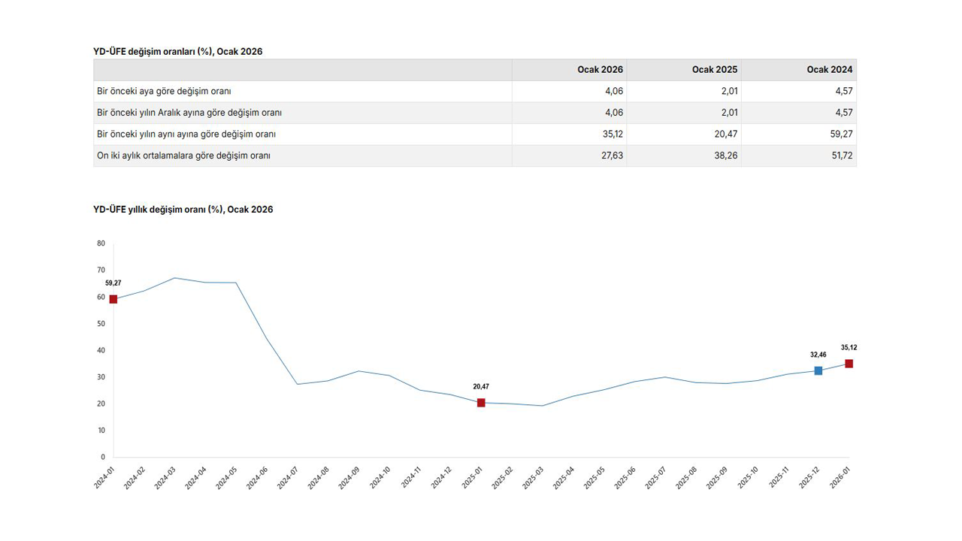The height and width of the screenshot is (541, 962).
Task: Select the 38,26 cell under Ocak 2025
Action: click(727, 156)
